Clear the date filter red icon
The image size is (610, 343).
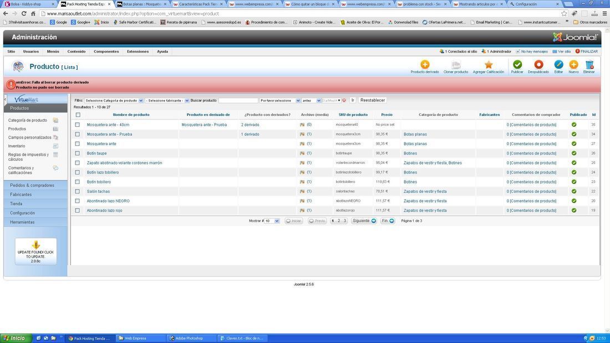344,100
